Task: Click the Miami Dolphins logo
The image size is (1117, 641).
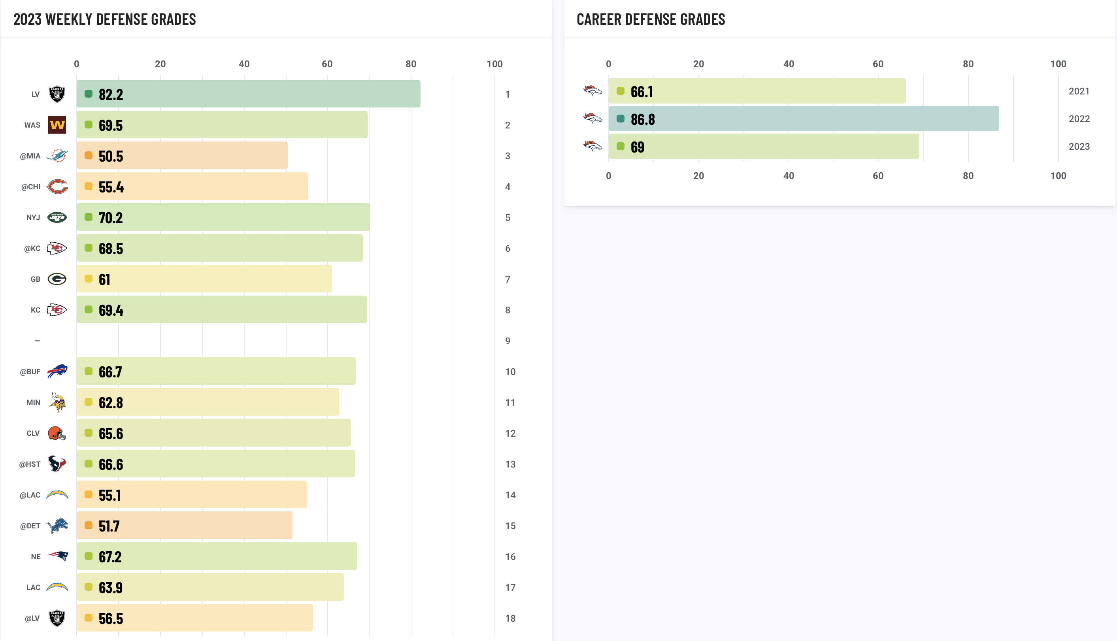Action: point(57,156)
